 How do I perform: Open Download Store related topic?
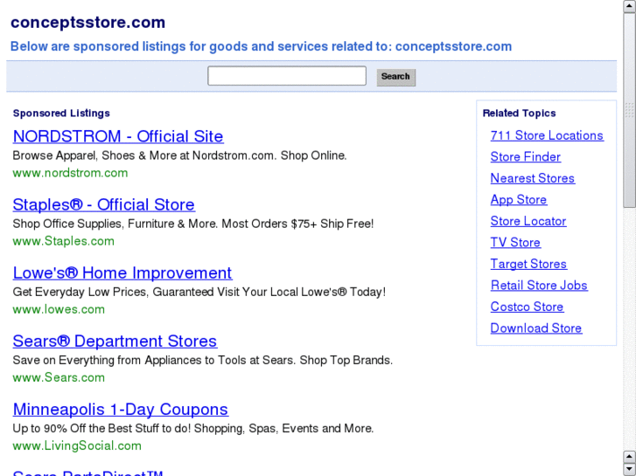pyautogui.click(x=535, y=328)
